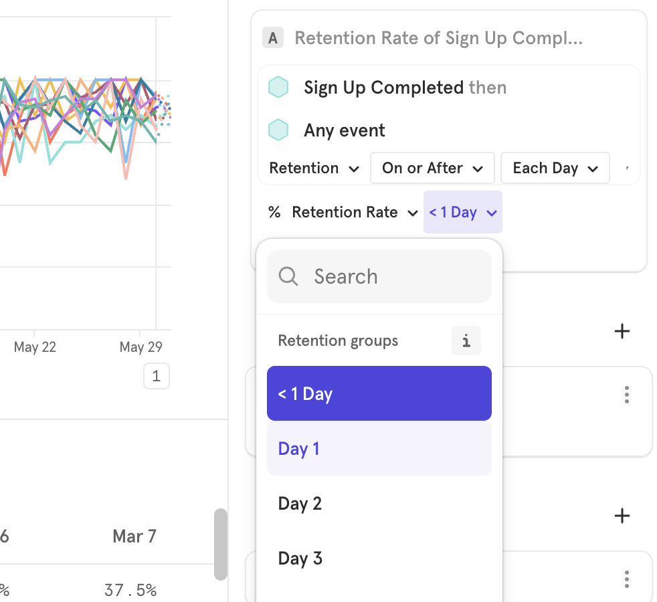This screenshot has width=657, height=602.
Task: Open the On or After dropdown
Action: (432, 168)
